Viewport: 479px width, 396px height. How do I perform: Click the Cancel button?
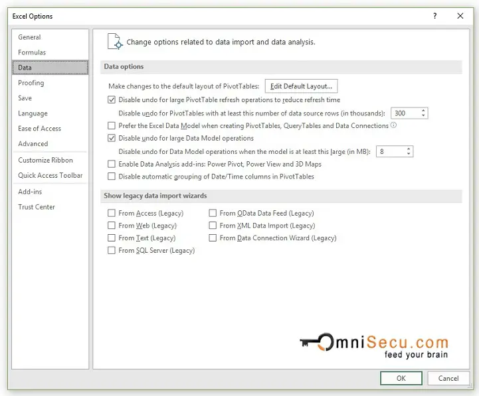pyautogui.click(x=448, y=378)
